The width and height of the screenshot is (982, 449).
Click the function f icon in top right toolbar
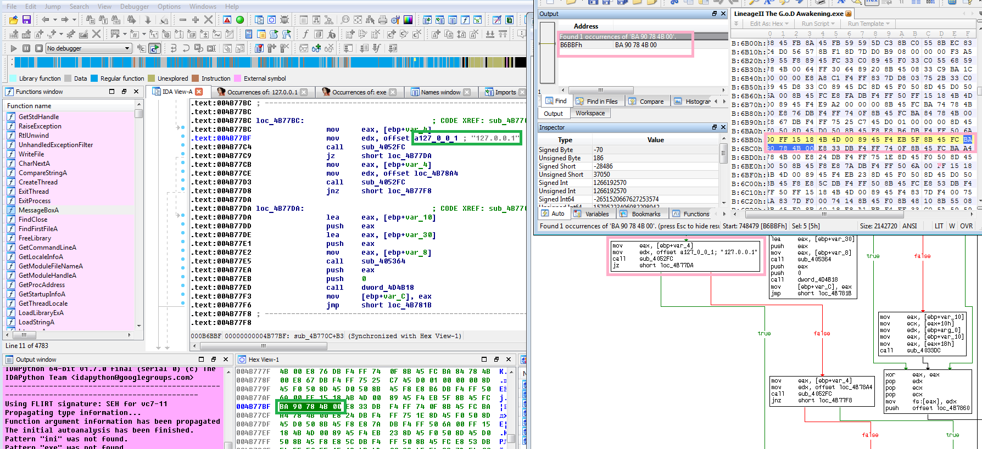click(x=465, y=20)
